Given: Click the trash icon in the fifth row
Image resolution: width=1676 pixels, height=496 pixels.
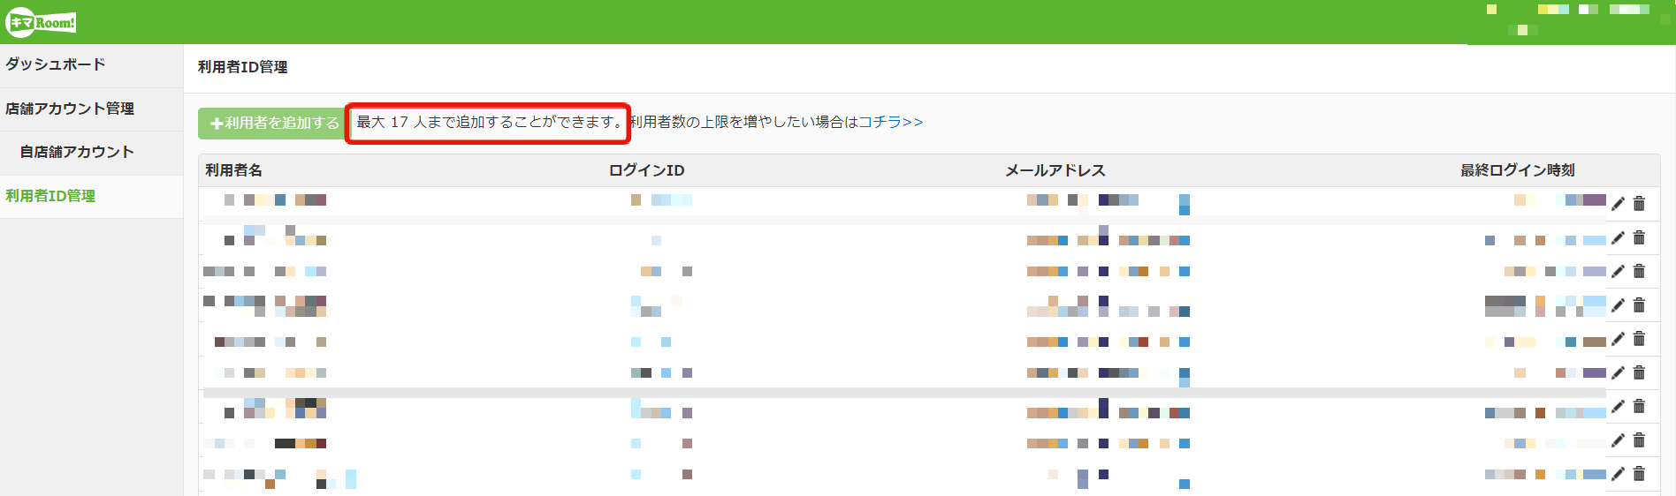Looking at the screenshot, I should click(x=1639, y=339).
